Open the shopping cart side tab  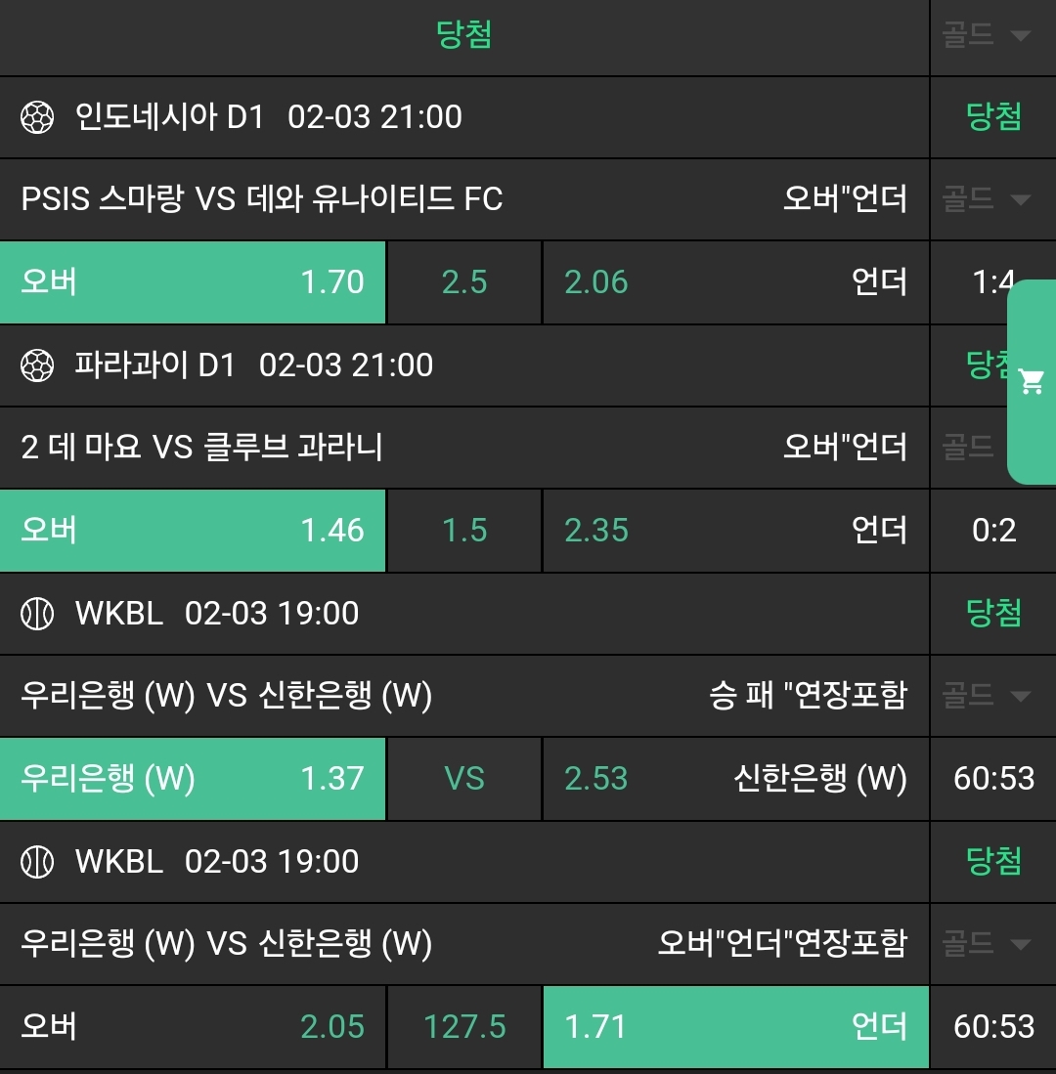tap(1032, 381)
